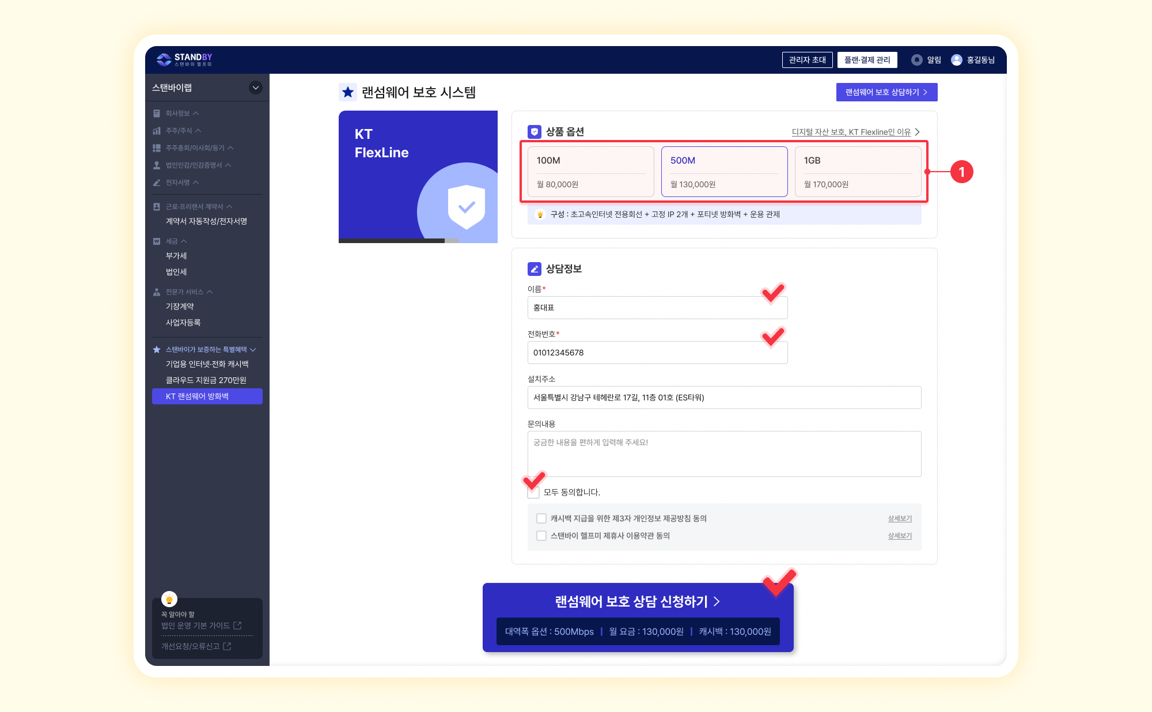Collapse 스탠바이가 보증하는 특별혜택 section
This screenshot has height=712, width=1152.
[x=253, y=350]
